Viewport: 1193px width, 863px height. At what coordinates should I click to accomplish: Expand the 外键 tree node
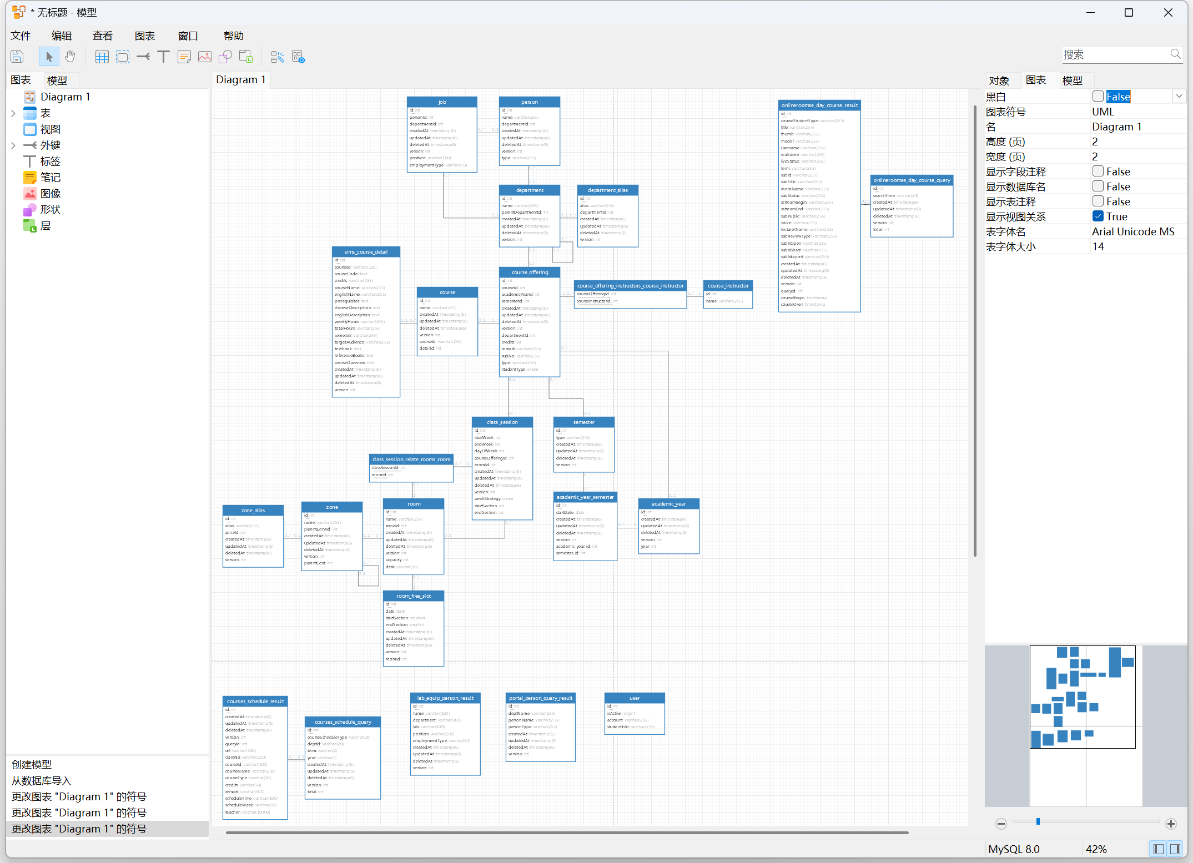tap(13, 145)
